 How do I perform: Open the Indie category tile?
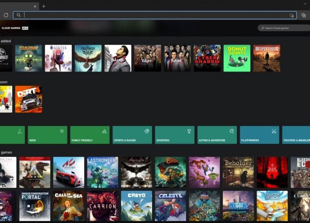pos(47,135)
